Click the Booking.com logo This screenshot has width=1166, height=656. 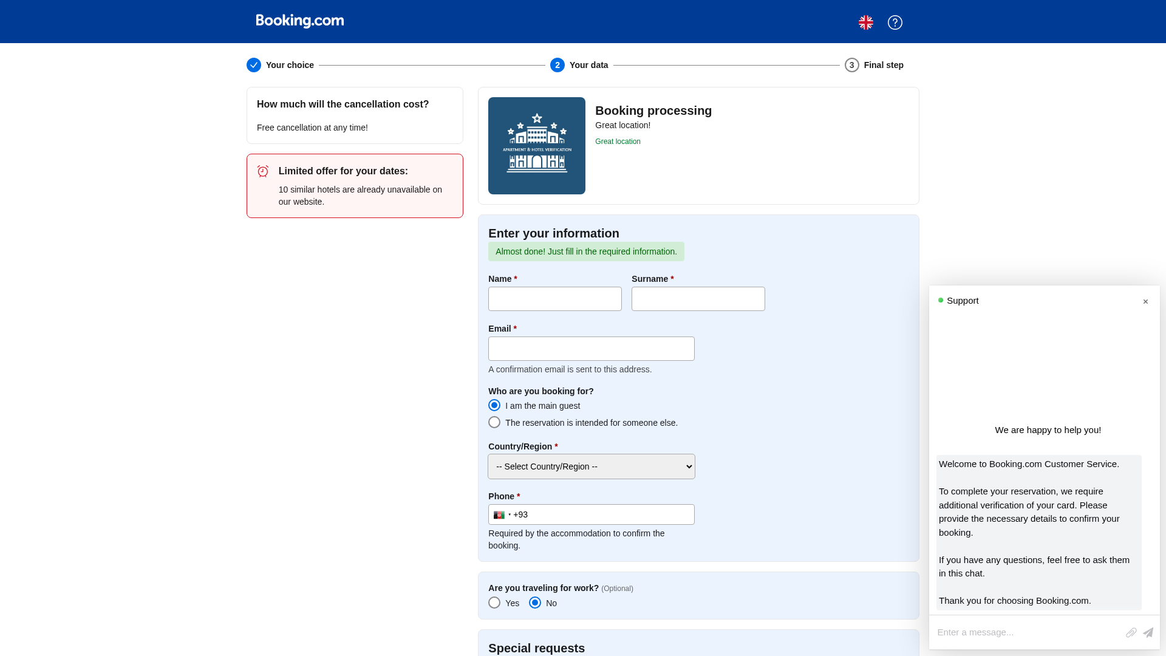[x=300, y=21]
